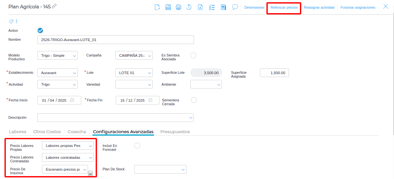Enable Es Siembra Asociada option
This screenshot has width=394, height=179.
pyautogui.click(x=193, y=55)
